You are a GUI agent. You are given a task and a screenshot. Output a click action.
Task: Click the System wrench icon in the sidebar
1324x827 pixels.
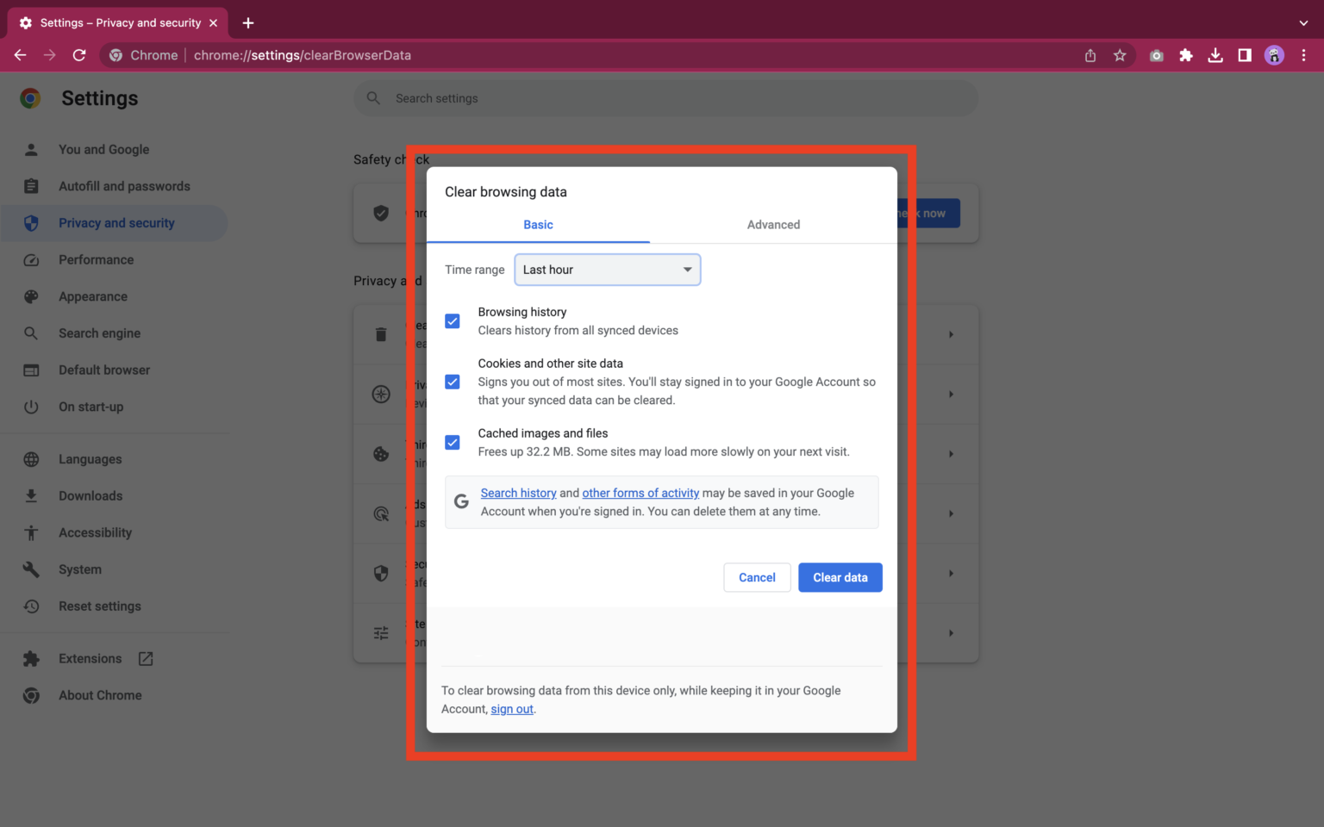click(31, 569)
